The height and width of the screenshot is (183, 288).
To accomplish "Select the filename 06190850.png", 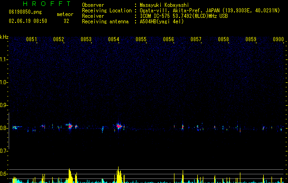I will (x=25, y=12).
